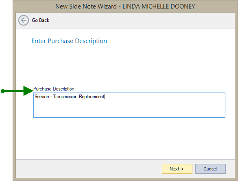238x181 pixels.
Task: Click the blank white area above Purchase Description
Action: tap(125, 65)
